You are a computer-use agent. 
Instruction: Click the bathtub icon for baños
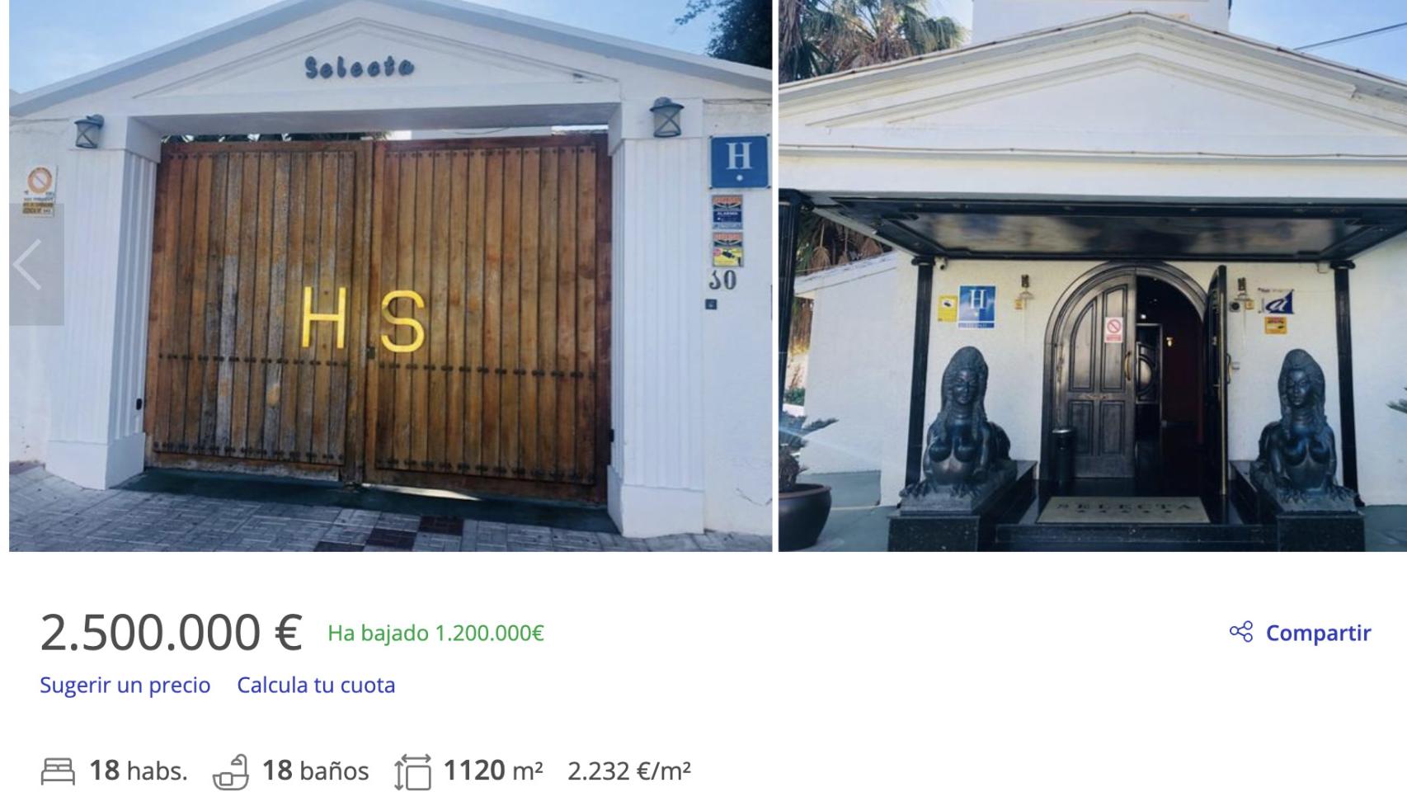click(231, 771)
